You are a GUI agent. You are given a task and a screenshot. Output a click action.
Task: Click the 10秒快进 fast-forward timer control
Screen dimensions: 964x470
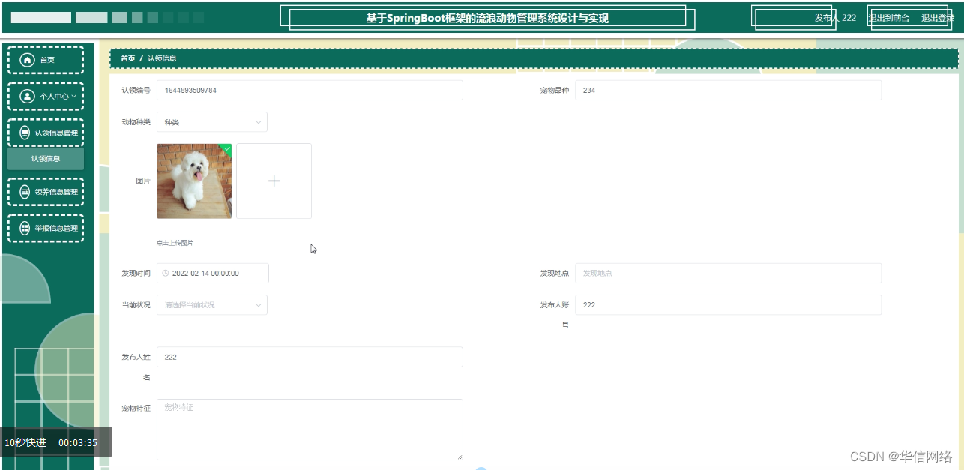(x=27, y=443)
